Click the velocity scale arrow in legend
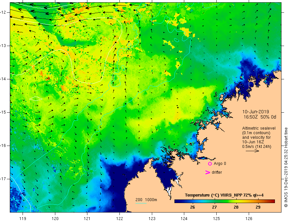The height and width of the screenshot is (222, 288). click(252, 151)
